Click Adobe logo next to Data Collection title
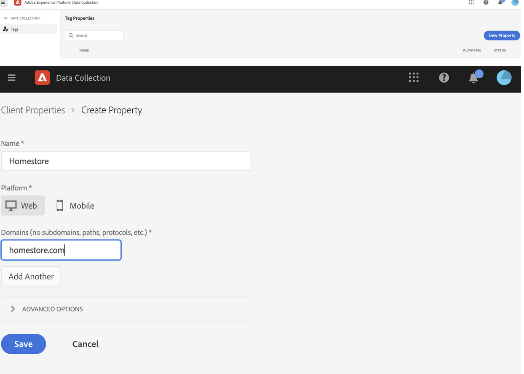 [42, 77]
